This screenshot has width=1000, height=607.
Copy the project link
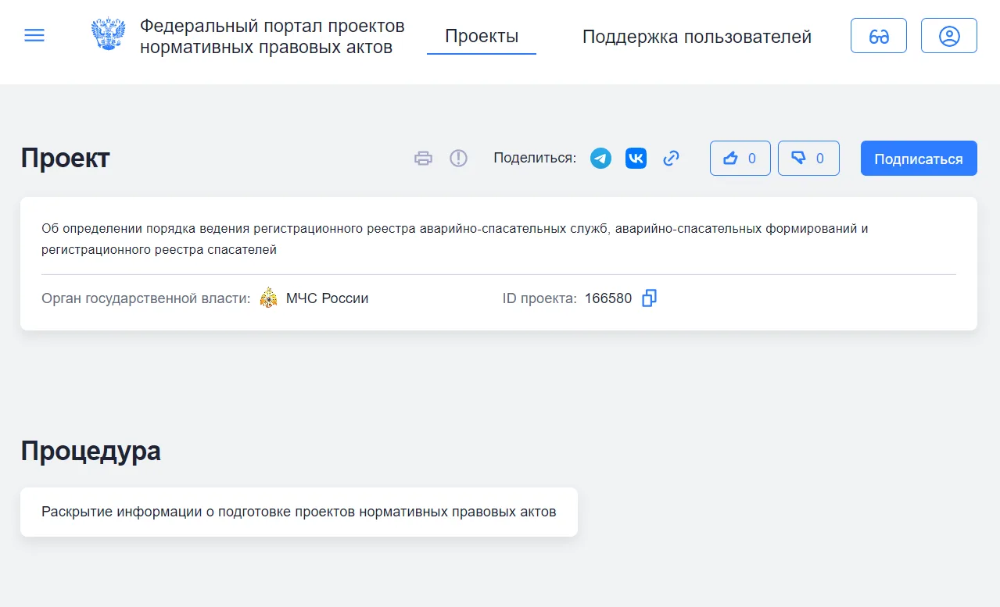pos(671,159)
